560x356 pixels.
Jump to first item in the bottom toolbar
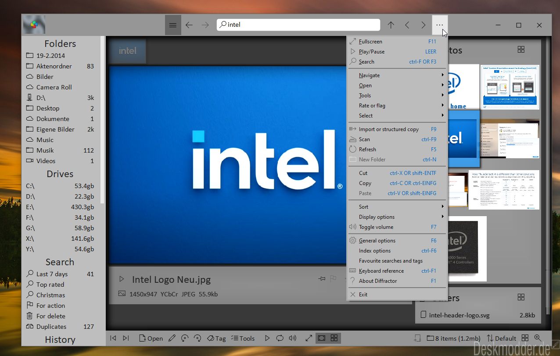pos(113,338)
